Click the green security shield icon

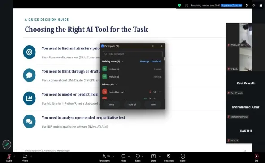pyautogui.click(x=179, y=5)
